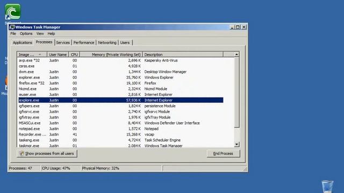The image size is (344, 193).
Task: Click Show processes from all users
Action: [x=47, y=154]
